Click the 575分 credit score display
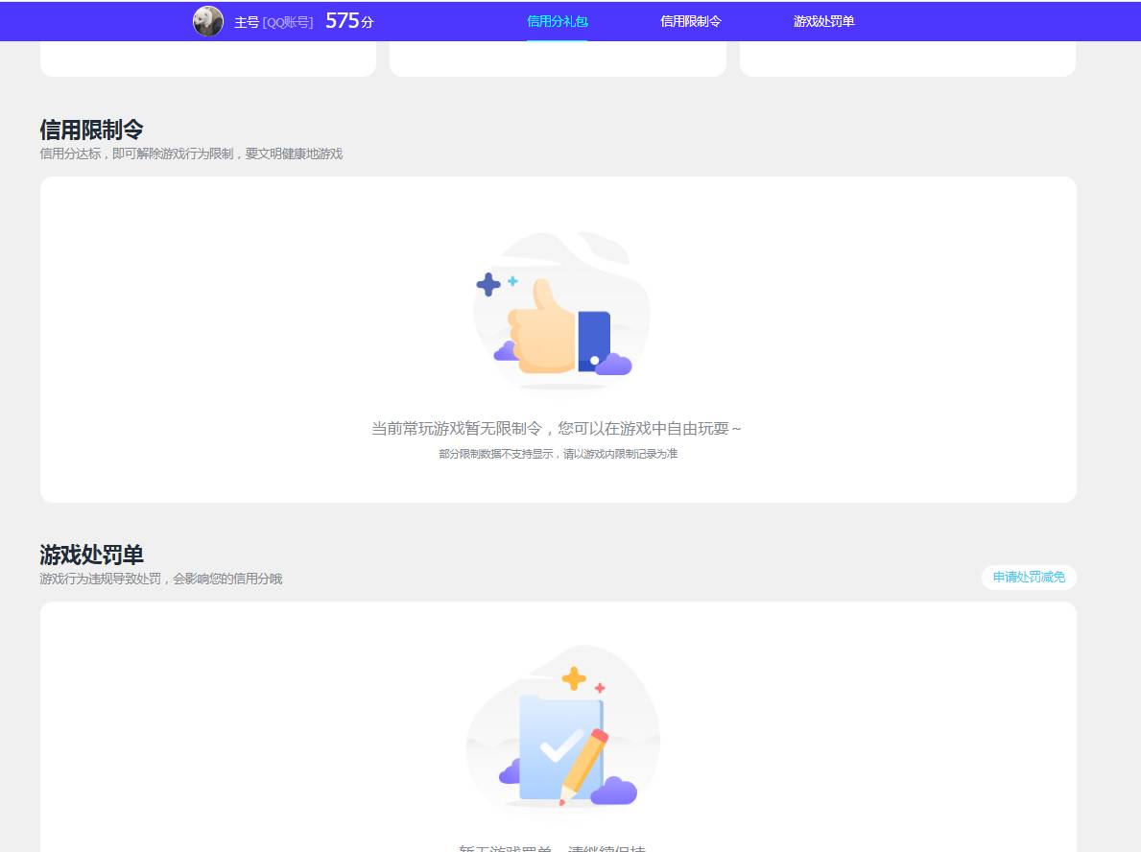Viewport: 1141px width, 852px height. point(348,20)
